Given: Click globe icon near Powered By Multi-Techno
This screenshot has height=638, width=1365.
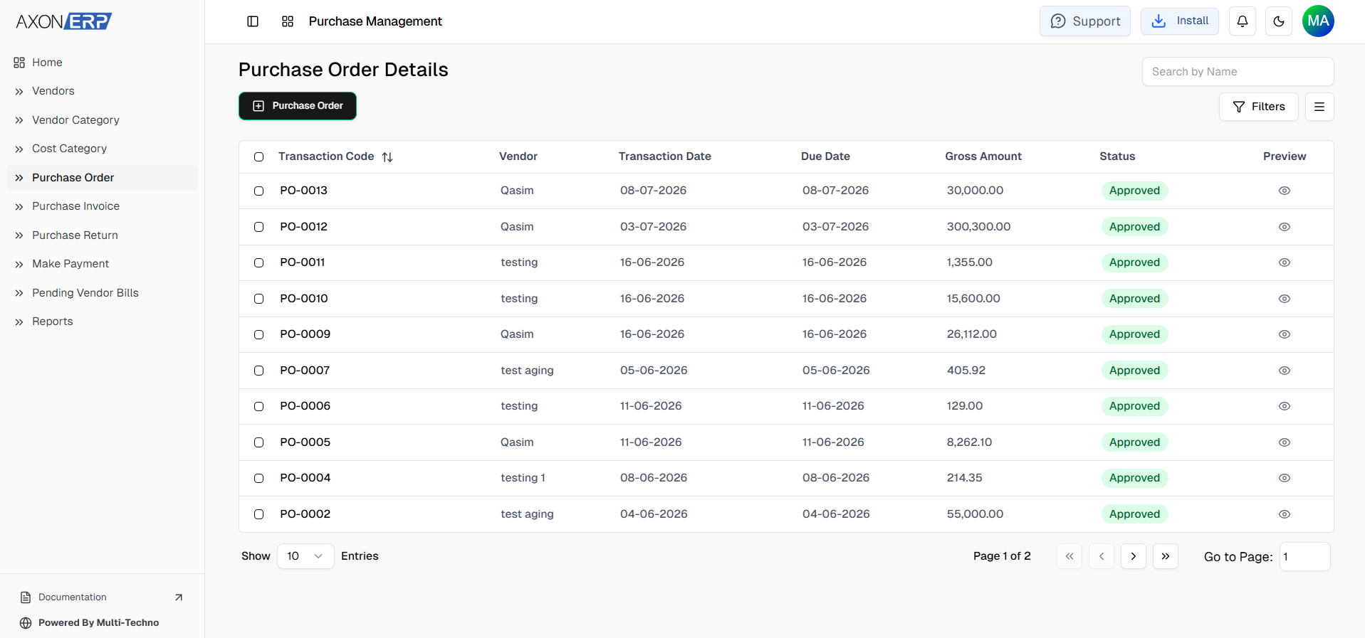Looking at the screenshot, I should (26, 623).
